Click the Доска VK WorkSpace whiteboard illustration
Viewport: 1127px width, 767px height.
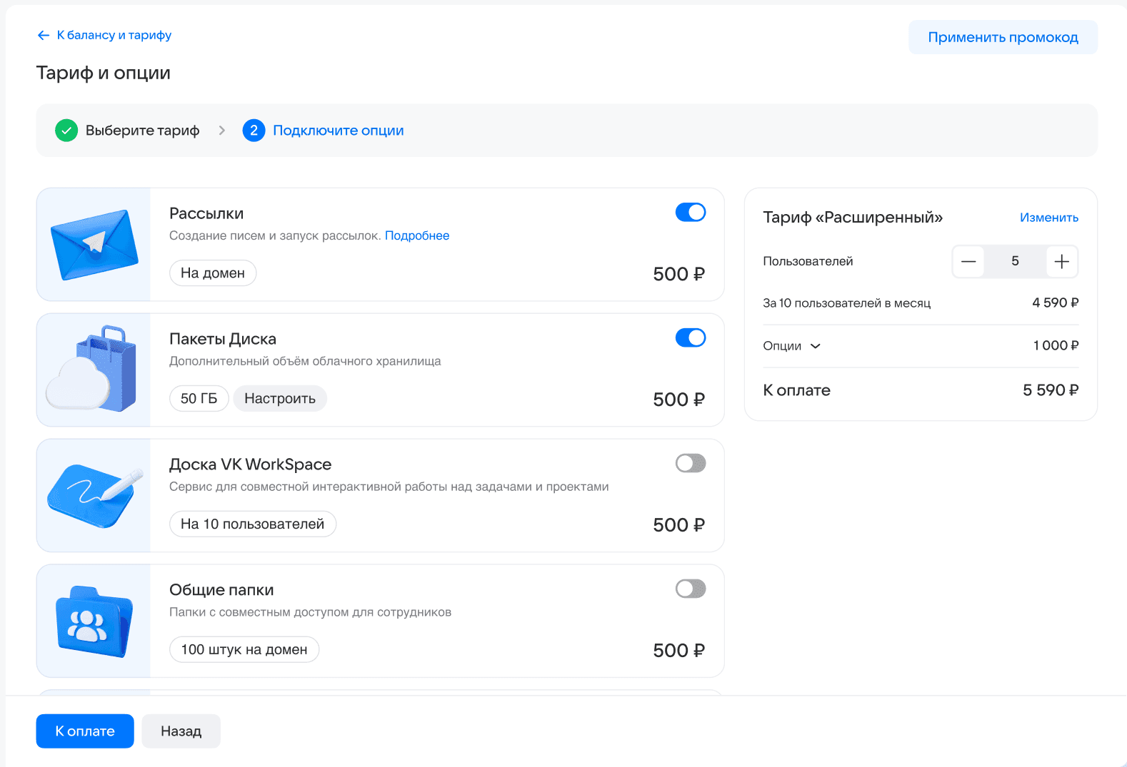coord(94,495)
